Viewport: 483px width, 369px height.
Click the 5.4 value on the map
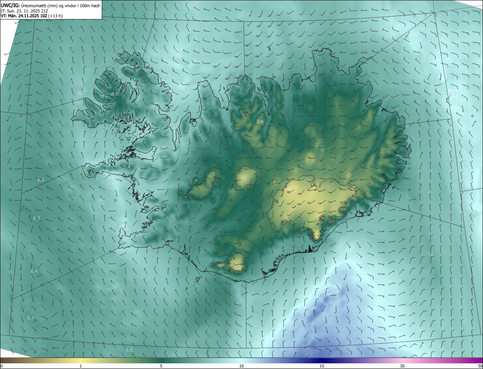pos(127,167)
